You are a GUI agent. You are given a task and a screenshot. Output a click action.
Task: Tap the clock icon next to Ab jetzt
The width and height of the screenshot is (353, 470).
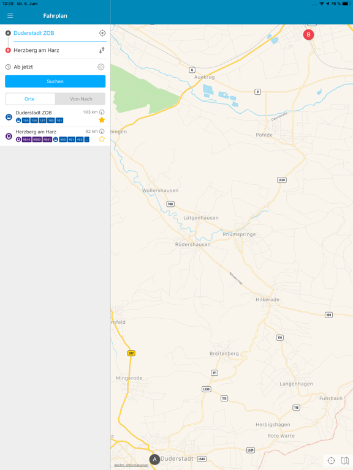[x=8, y=67]
